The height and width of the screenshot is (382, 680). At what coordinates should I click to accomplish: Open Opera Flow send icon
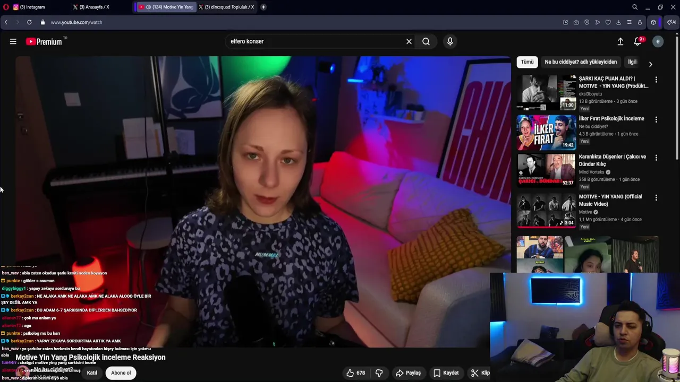click(x=598, y=22)
